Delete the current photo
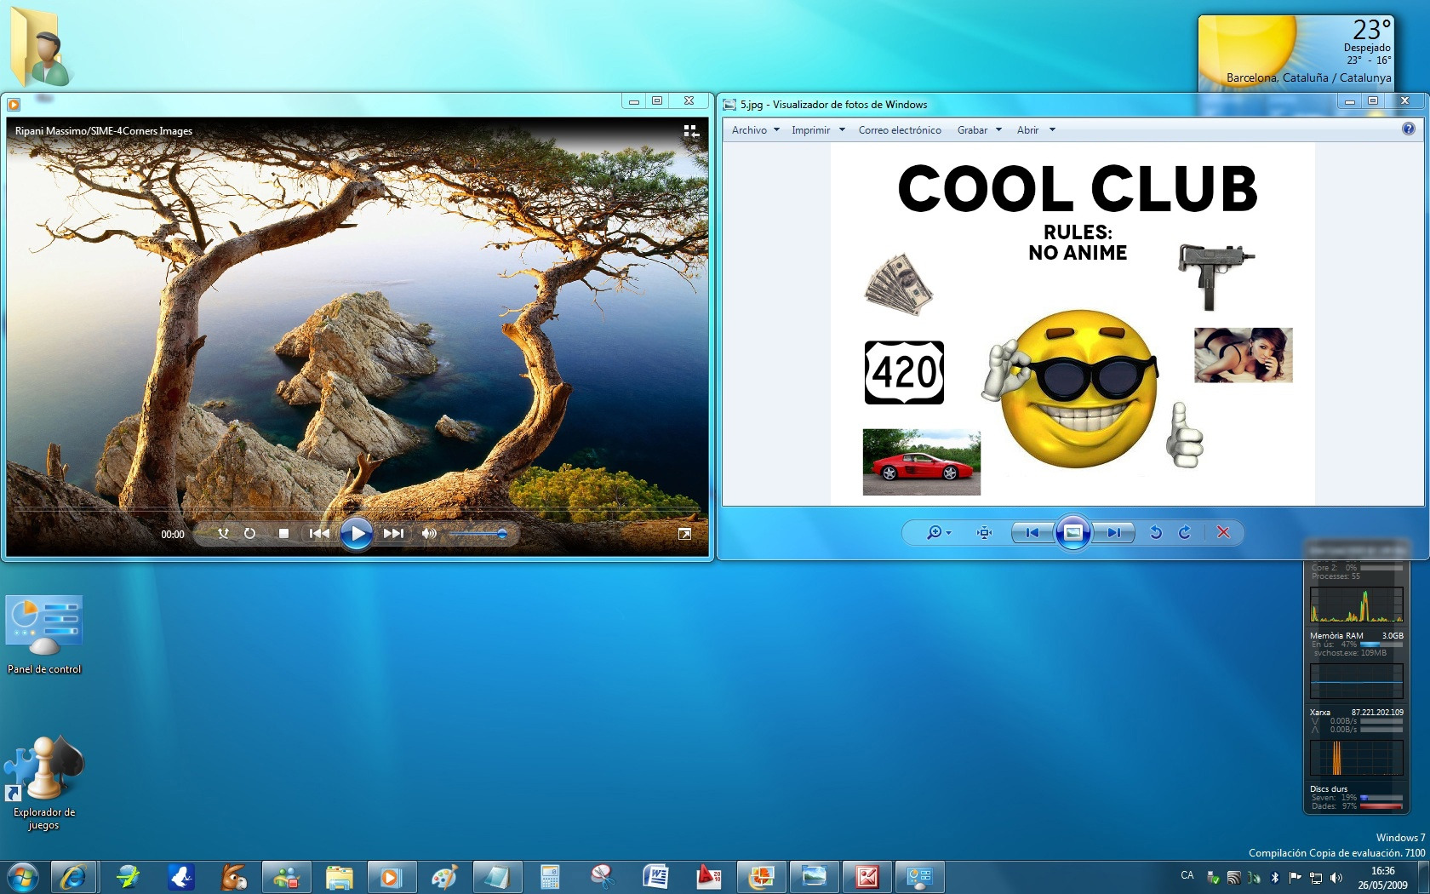The height and width of the screenshot is (894, 1430). pyautogui.click(x=1223, y=533)
